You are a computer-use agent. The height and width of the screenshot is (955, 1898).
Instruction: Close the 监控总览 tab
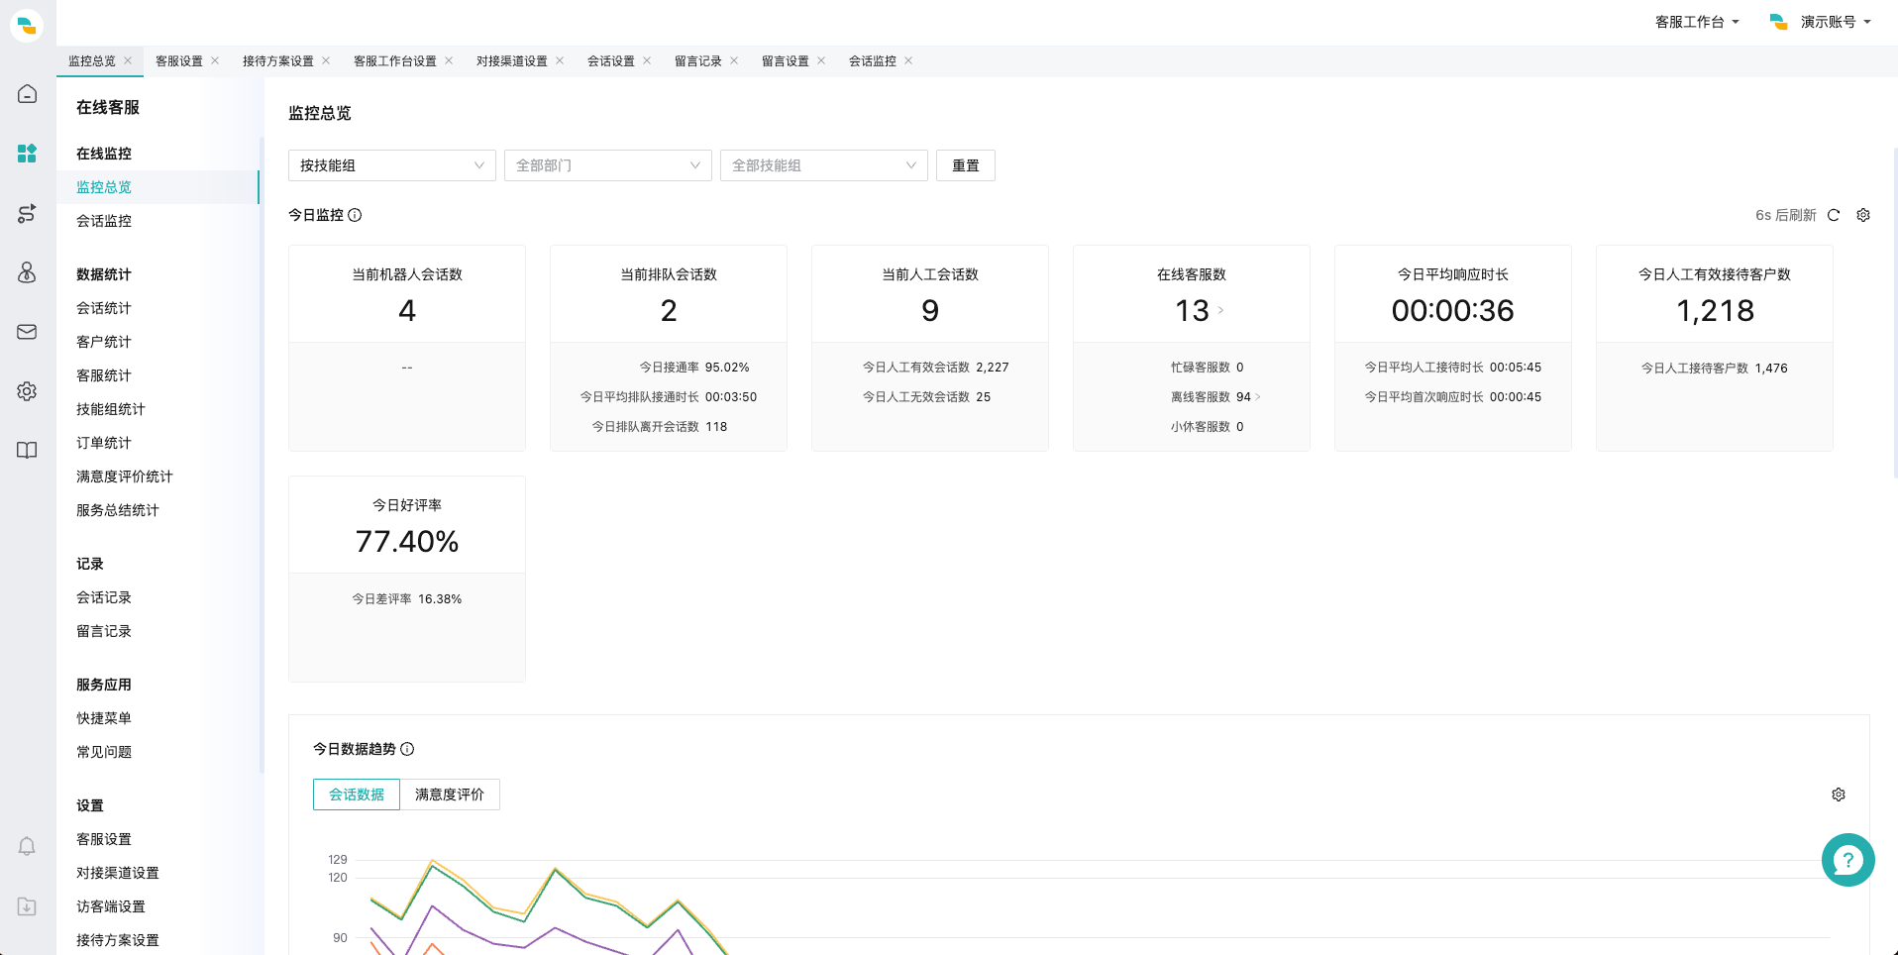point(128,60)
